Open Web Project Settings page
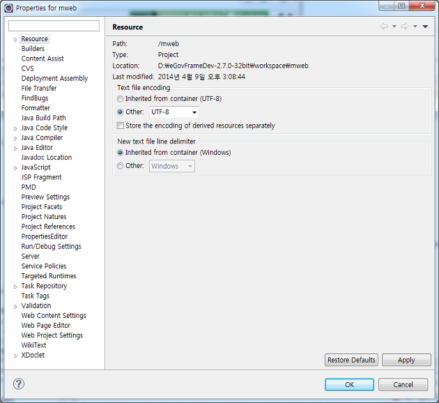This screenshot has width=439, height=403. [x=52, y=335]
